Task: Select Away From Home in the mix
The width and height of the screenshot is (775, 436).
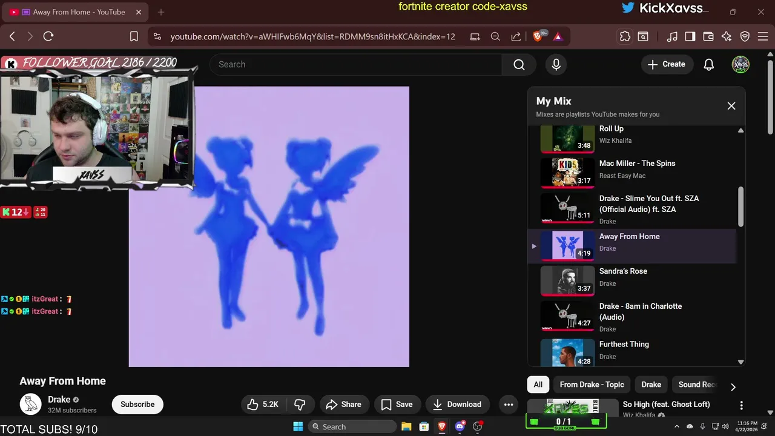Action: [633, 245]
